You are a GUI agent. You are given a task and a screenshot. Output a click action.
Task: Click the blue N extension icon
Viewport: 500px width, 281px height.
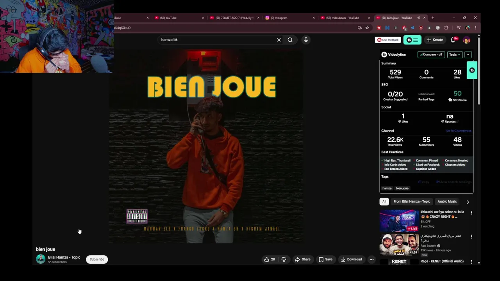387,28
